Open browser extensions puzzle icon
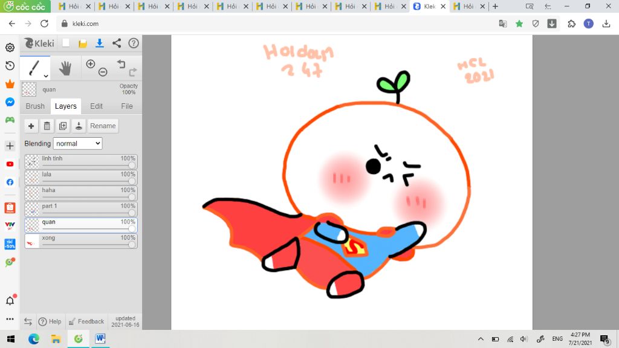The width and height of the screenshot is (619, 348). point(571,24)
